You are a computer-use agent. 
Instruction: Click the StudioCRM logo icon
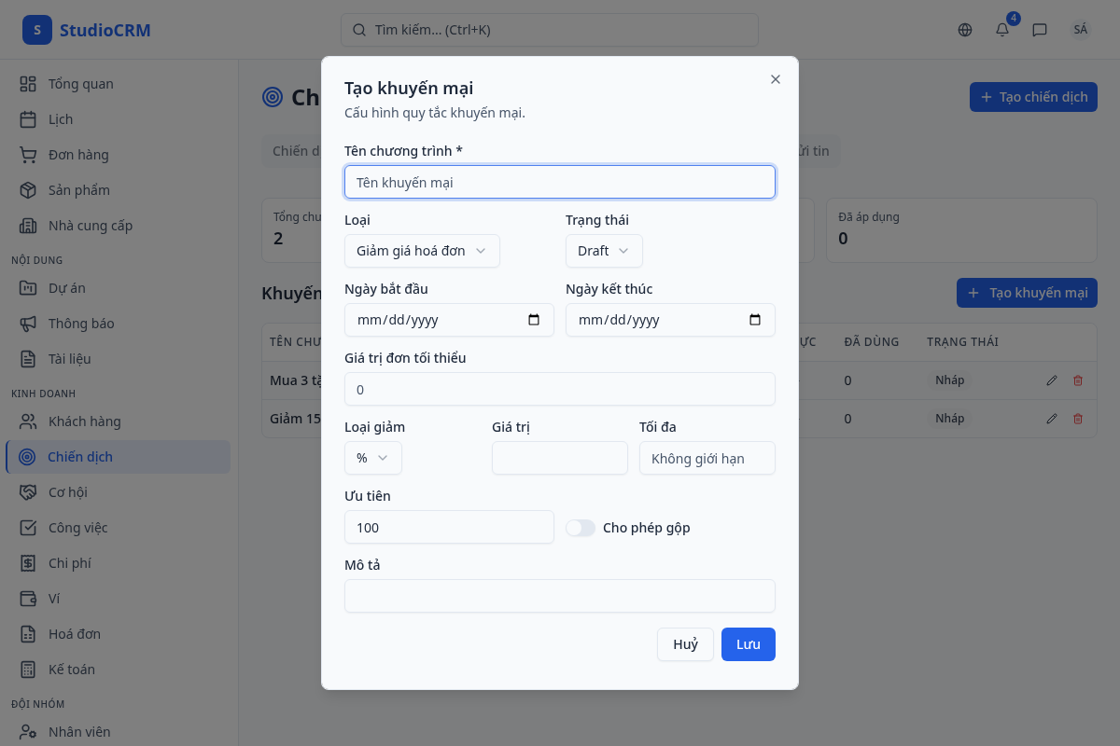37,30
